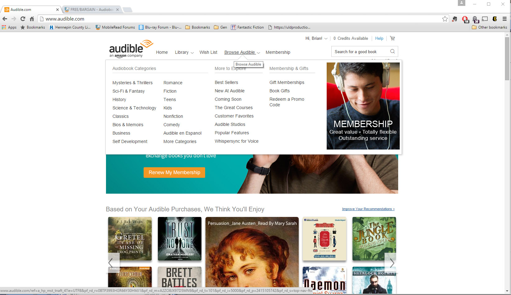The width and height of the screenshot is (511, 295).
Task: Select Mysteries & Thrillers category
Action: click(x=132, y=83)
